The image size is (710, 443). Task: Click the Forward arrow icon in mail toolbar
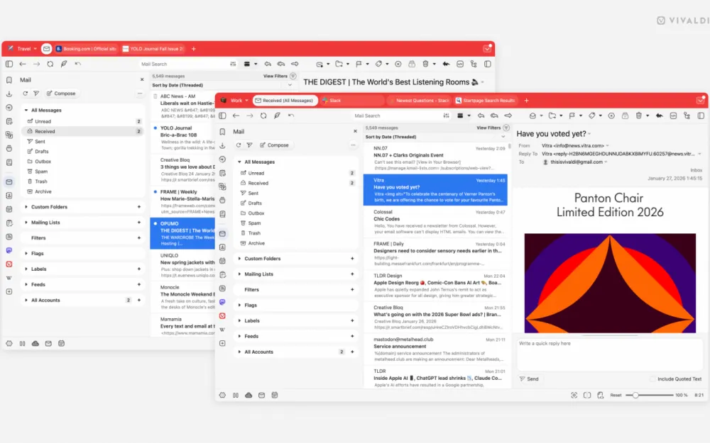(508, 116)
